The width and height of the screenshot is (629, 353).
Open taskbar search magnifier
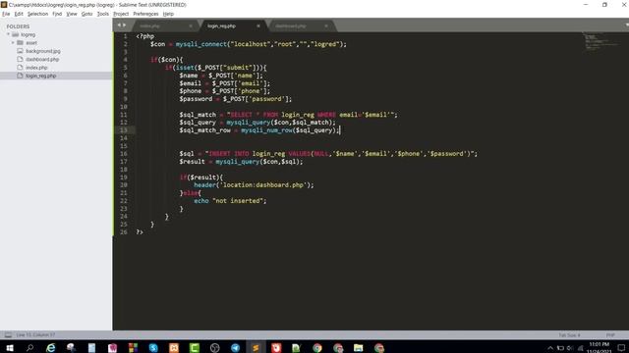tap(29, 348)
